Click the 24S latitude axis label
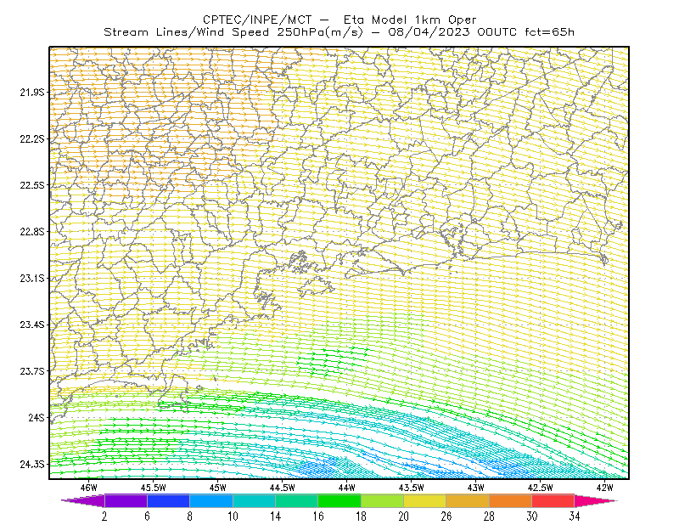Image resolution: width=679 pixels, height=525 pixels. click(36, 417)
